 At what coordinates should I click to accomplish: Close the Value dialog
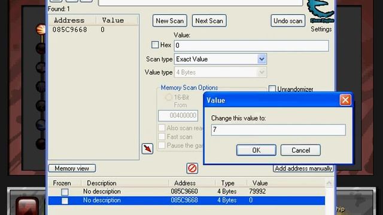(x=345, y=100)
